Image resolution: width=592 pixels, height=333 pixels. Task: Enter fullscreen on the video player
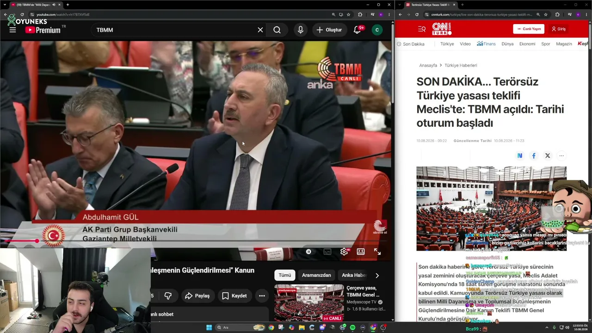coord(377,252)
